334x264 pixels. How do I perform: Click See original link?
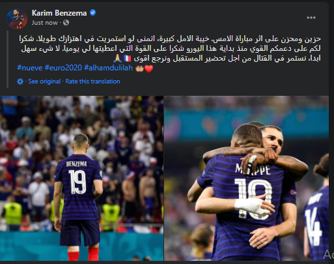coord(44,81)
